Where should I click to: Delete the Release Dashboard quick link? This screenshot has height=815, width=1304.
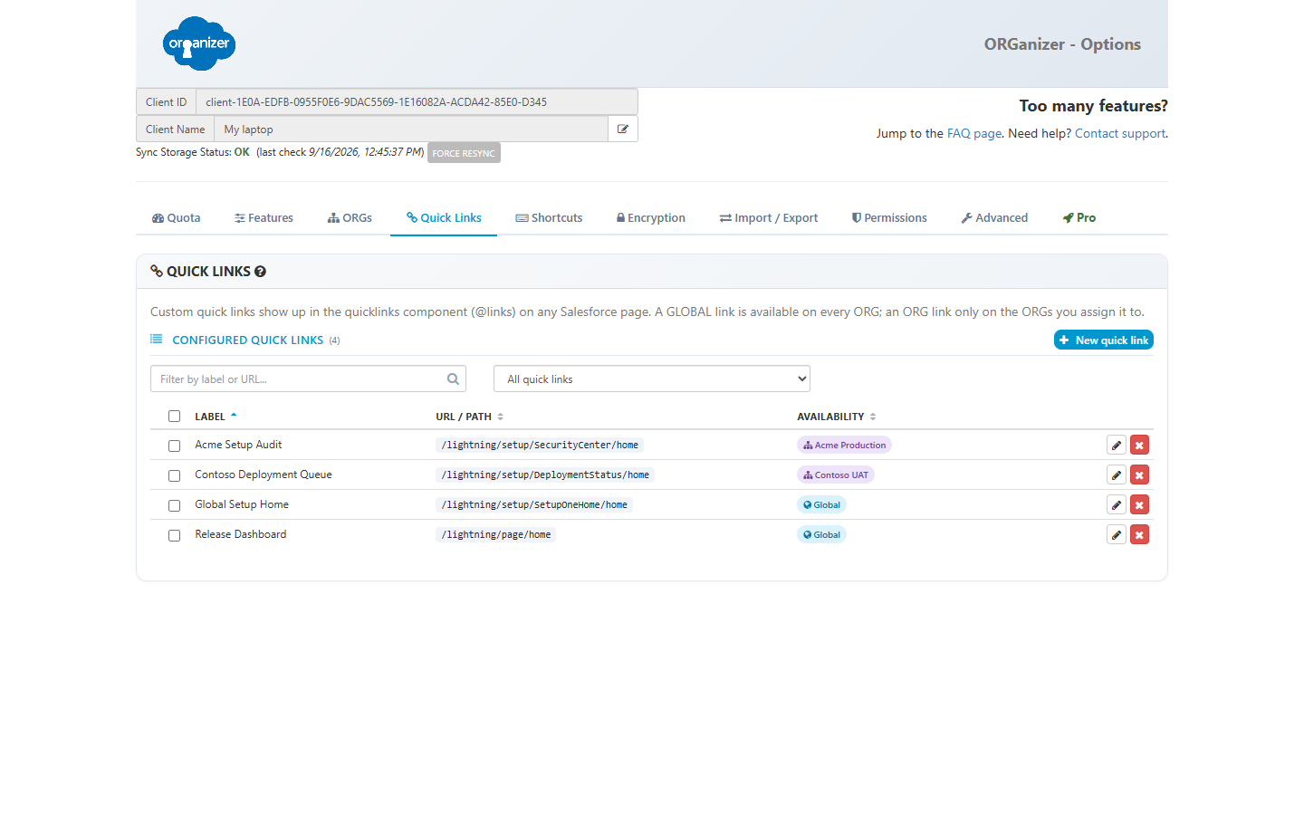click(1139, 535)
